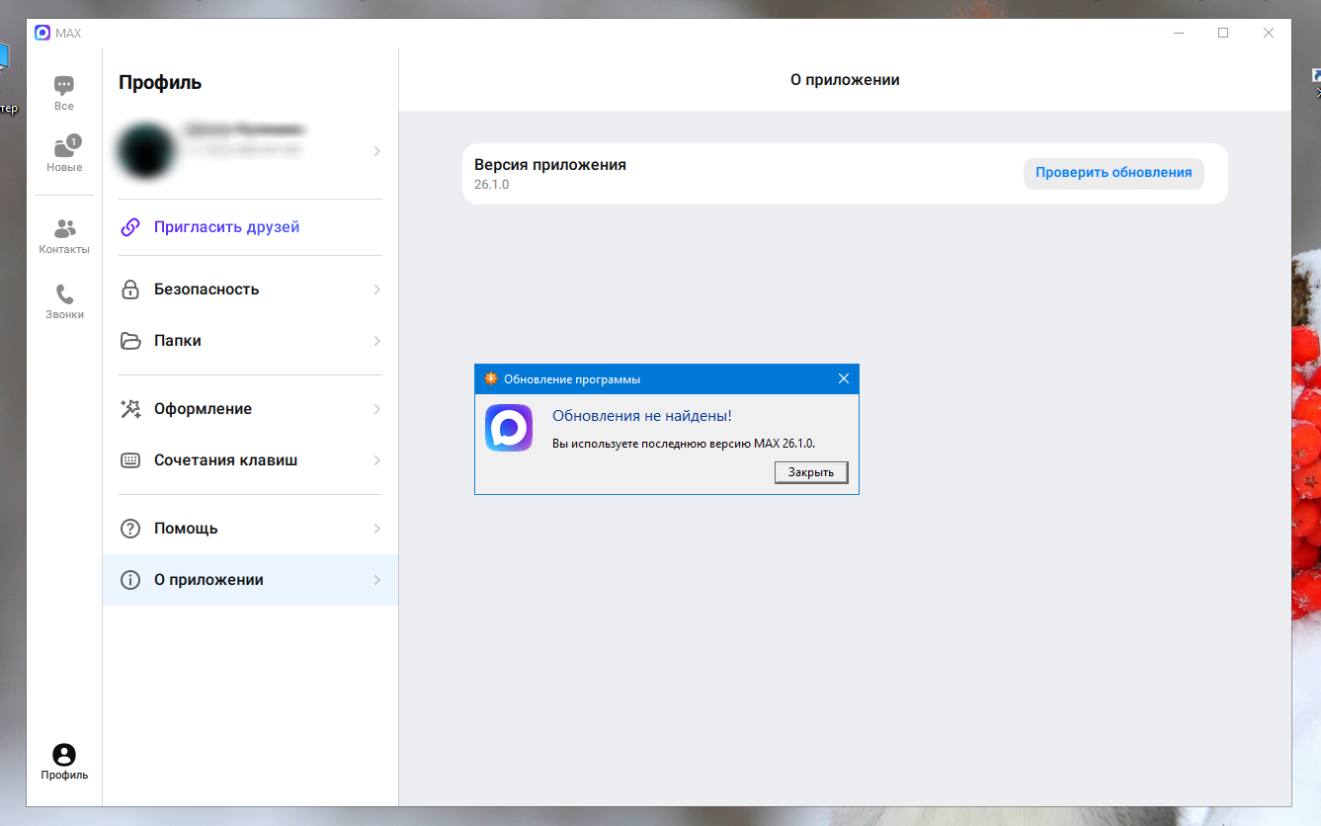
Task: Click the folder icon for Папки
Action: pyautogui.click(x=130, y=341)
